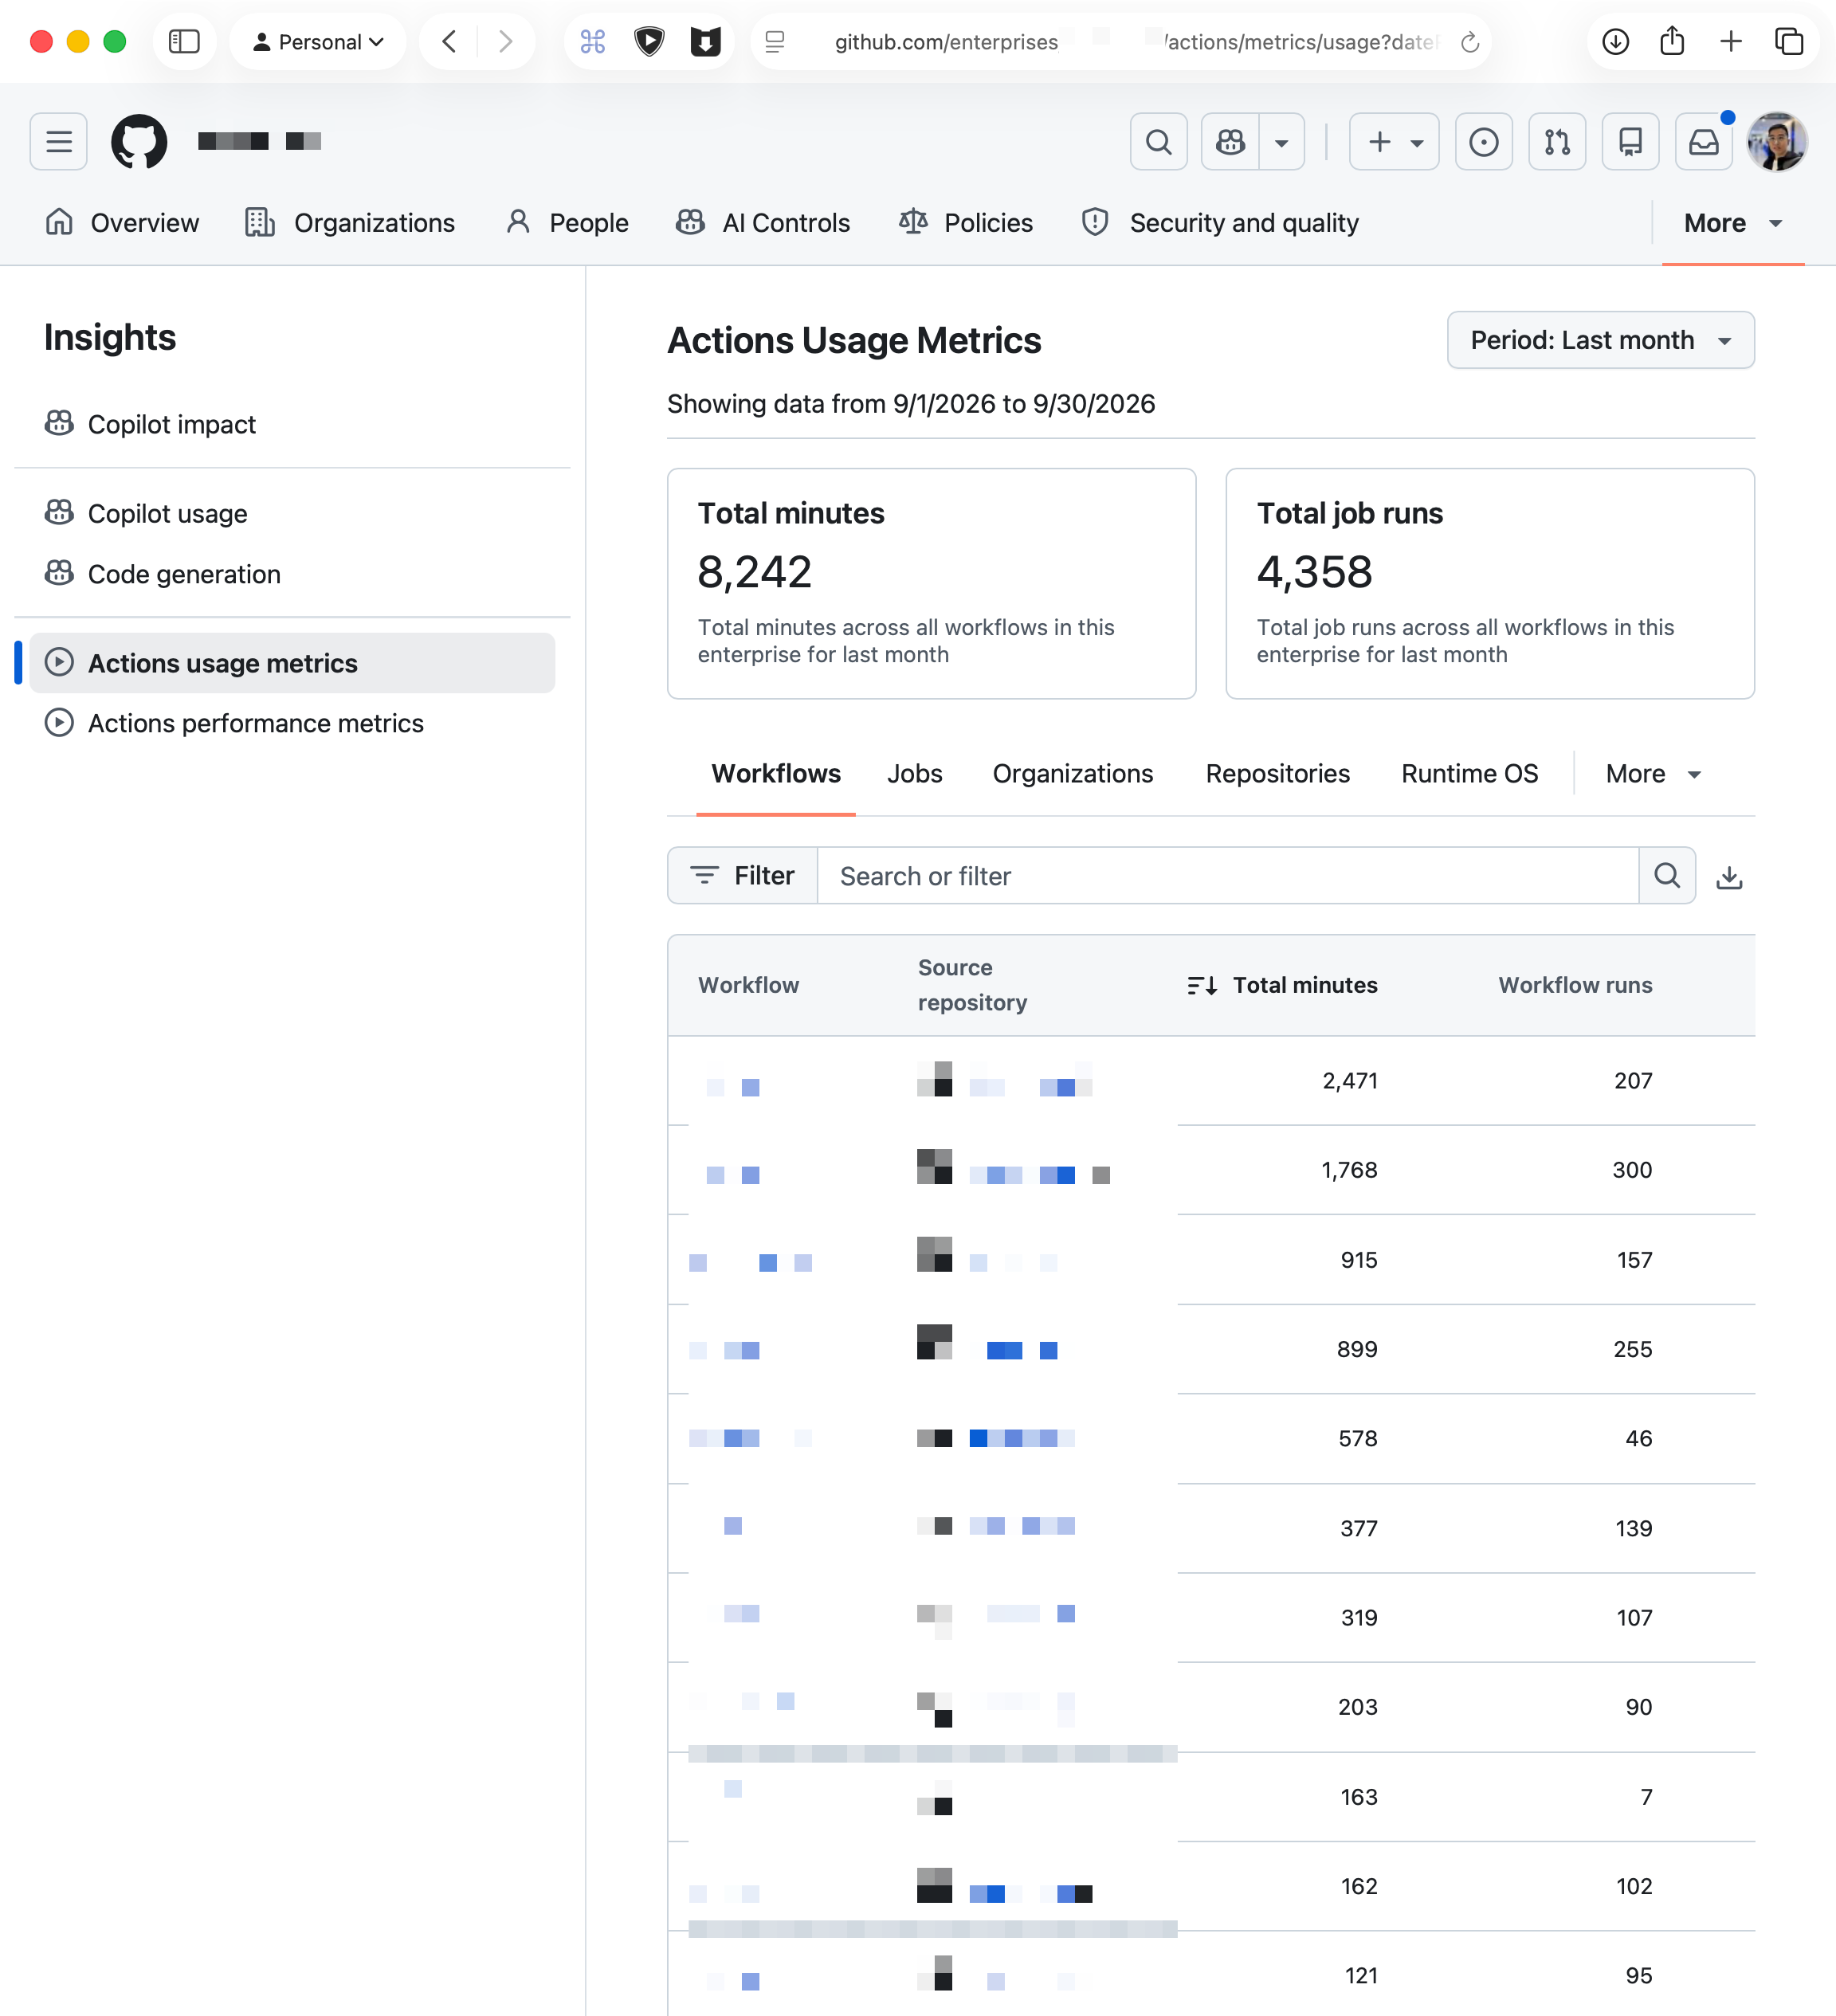Open the People tab
The image size is (1836, 2016).
[567, 223]
